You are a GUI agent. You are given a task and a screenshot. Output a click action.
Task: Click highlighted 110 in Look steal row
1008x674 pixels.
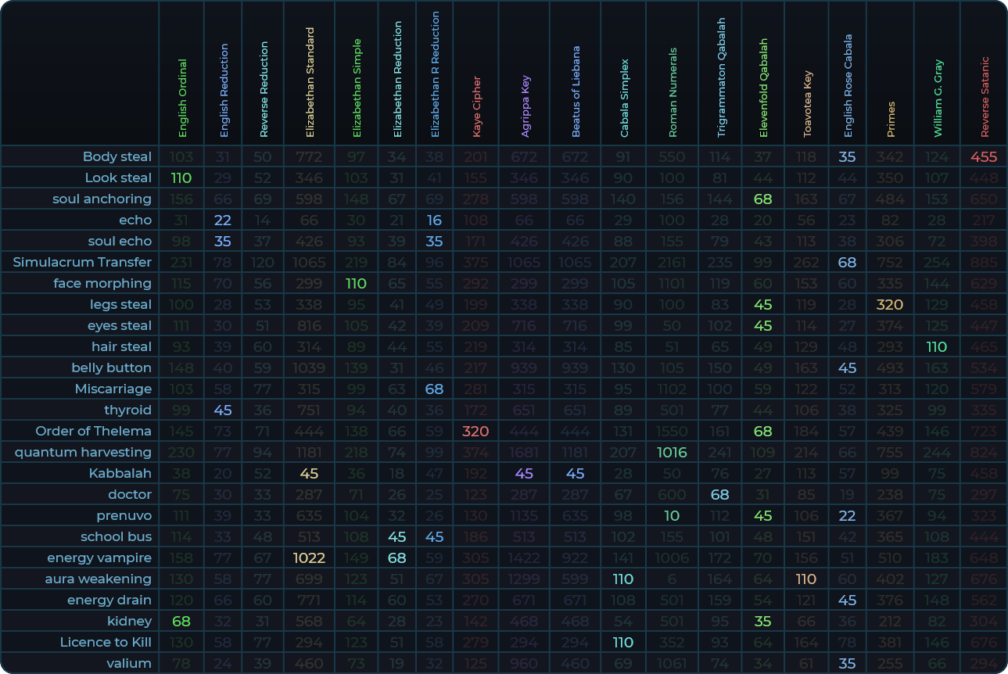181,177
